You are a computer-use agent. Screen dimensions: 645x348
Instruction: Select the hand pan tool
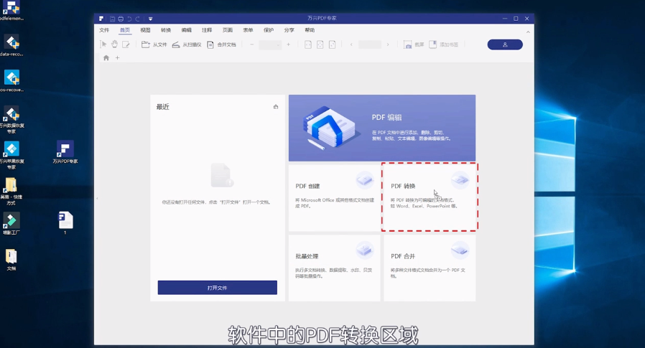[114, 44]
